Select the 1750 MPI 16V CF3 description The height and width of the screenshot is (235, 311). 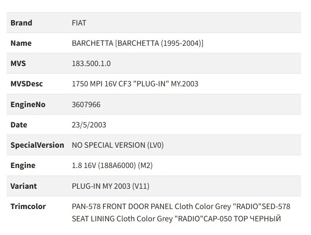pyautogui.click(x=135, y=84)
